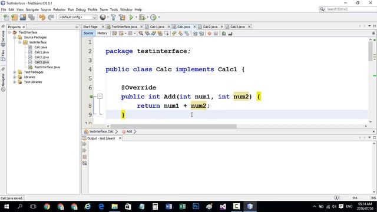This screenshot has height=212, width=377.
Task: Click the New File toolbar icon
Action: 6,17
